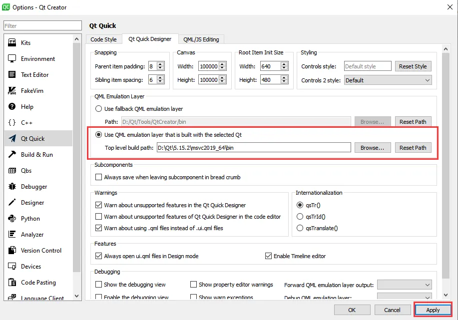Select the Designer pencil icon

click(x=12, y=202)
